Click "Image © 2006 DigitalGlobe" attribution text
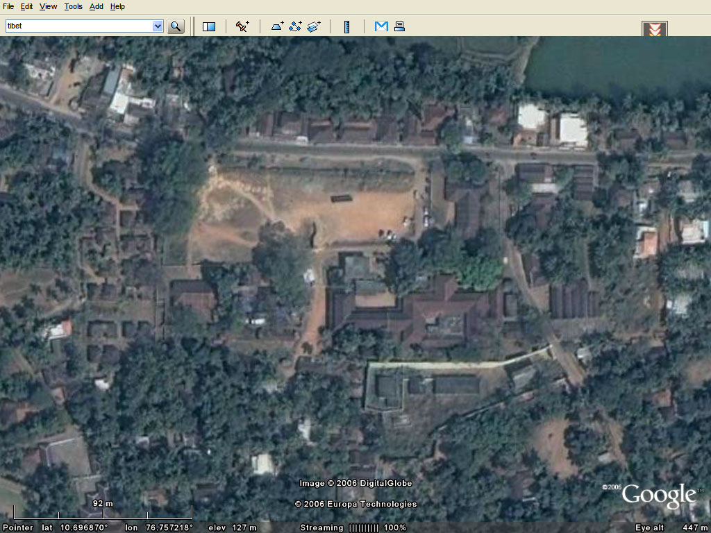This screenshot has height=533, width=711. point(356,483)
